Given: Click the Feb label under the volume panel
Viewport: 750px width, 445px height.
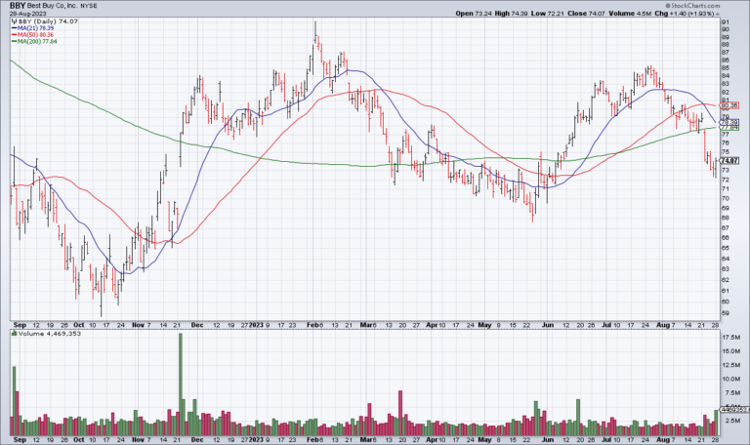Looking at the screenshot, I should tap(312, 440).
